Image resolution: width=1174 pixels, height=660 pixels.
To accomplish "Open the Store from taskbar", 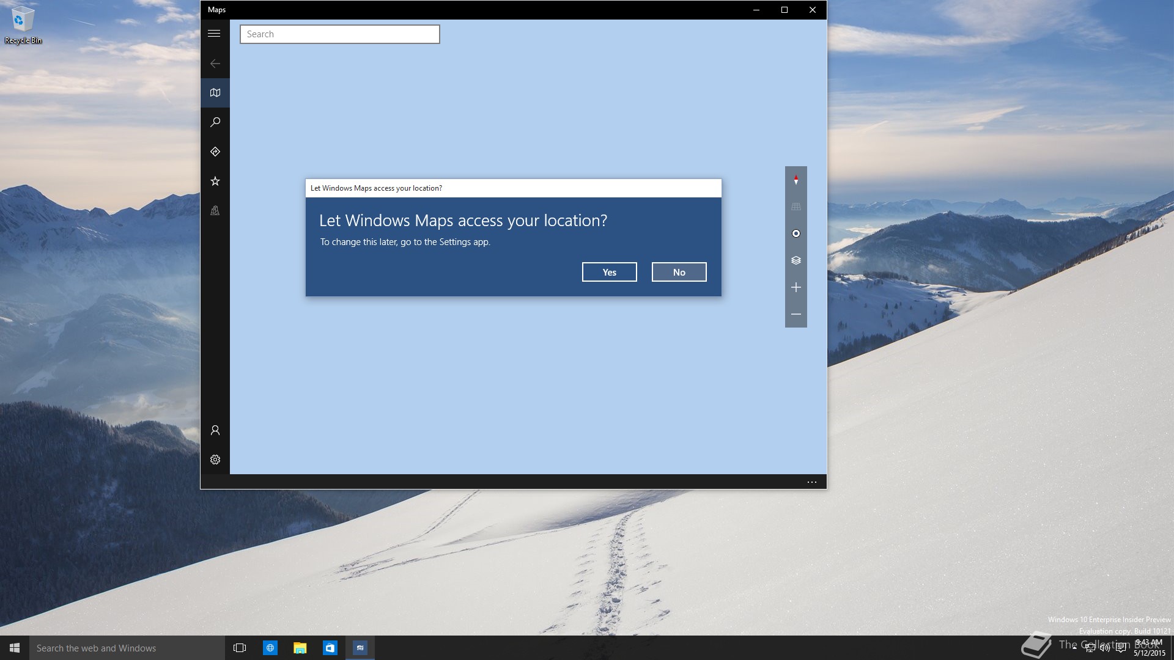I will pyautogui.click(x=330, y=648).
